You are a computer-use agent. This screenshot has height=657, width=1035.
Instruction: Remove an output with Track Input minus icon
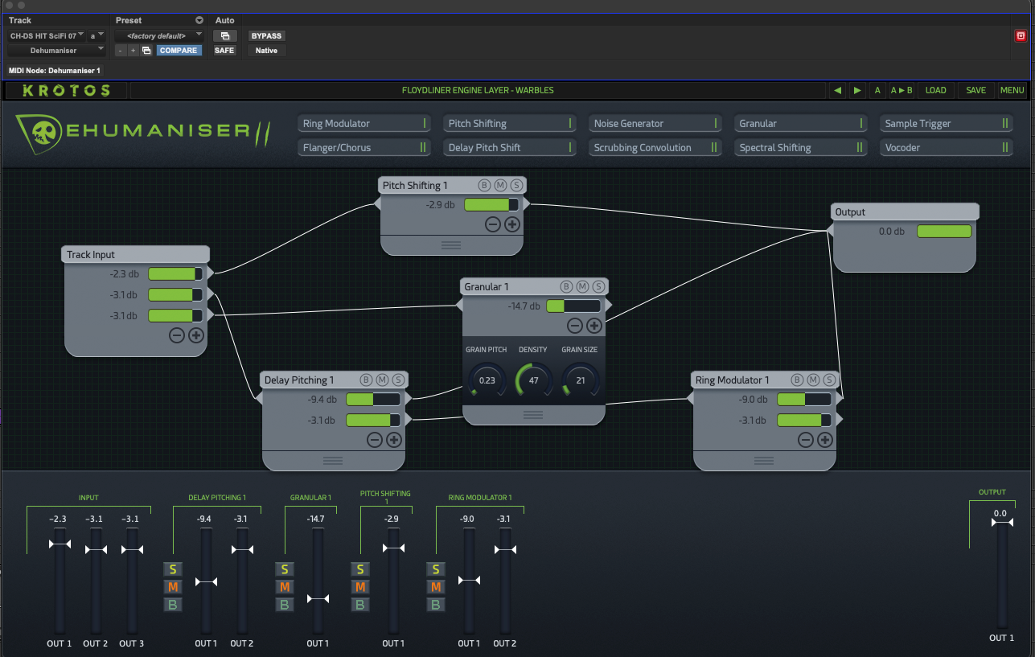(x=177, y=335)
